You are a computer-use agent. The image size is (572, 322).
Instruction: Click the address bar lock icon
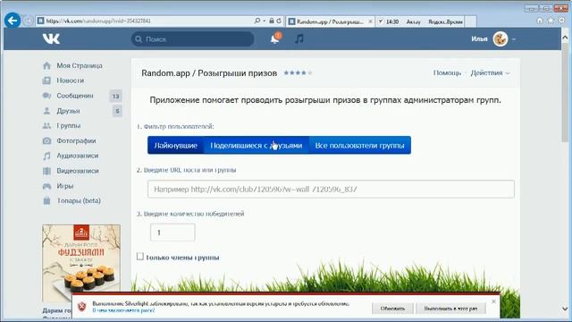coord(272,21)
